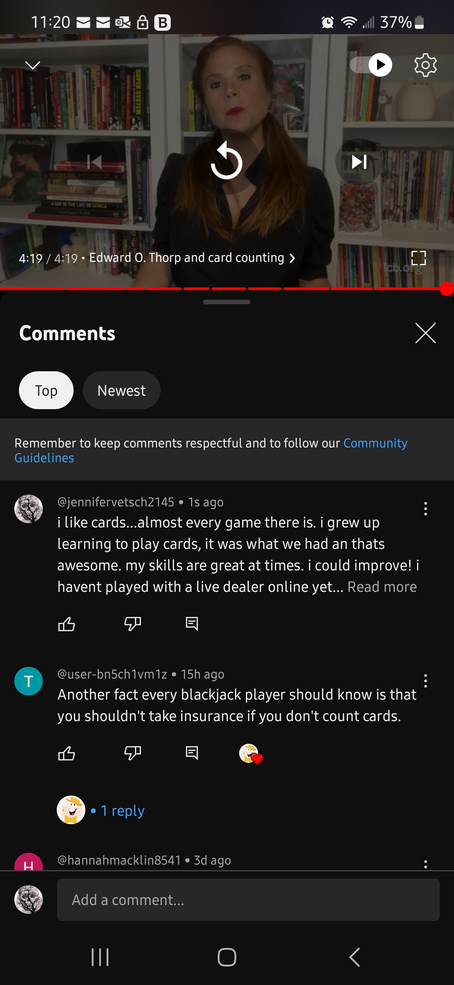The width and height of the screenshot is (454, 985).
Task: Expand the comment with Read more
Action: click(382, 587)
